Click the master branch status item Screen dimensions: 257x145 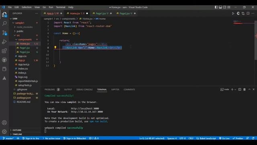point(8,138)
